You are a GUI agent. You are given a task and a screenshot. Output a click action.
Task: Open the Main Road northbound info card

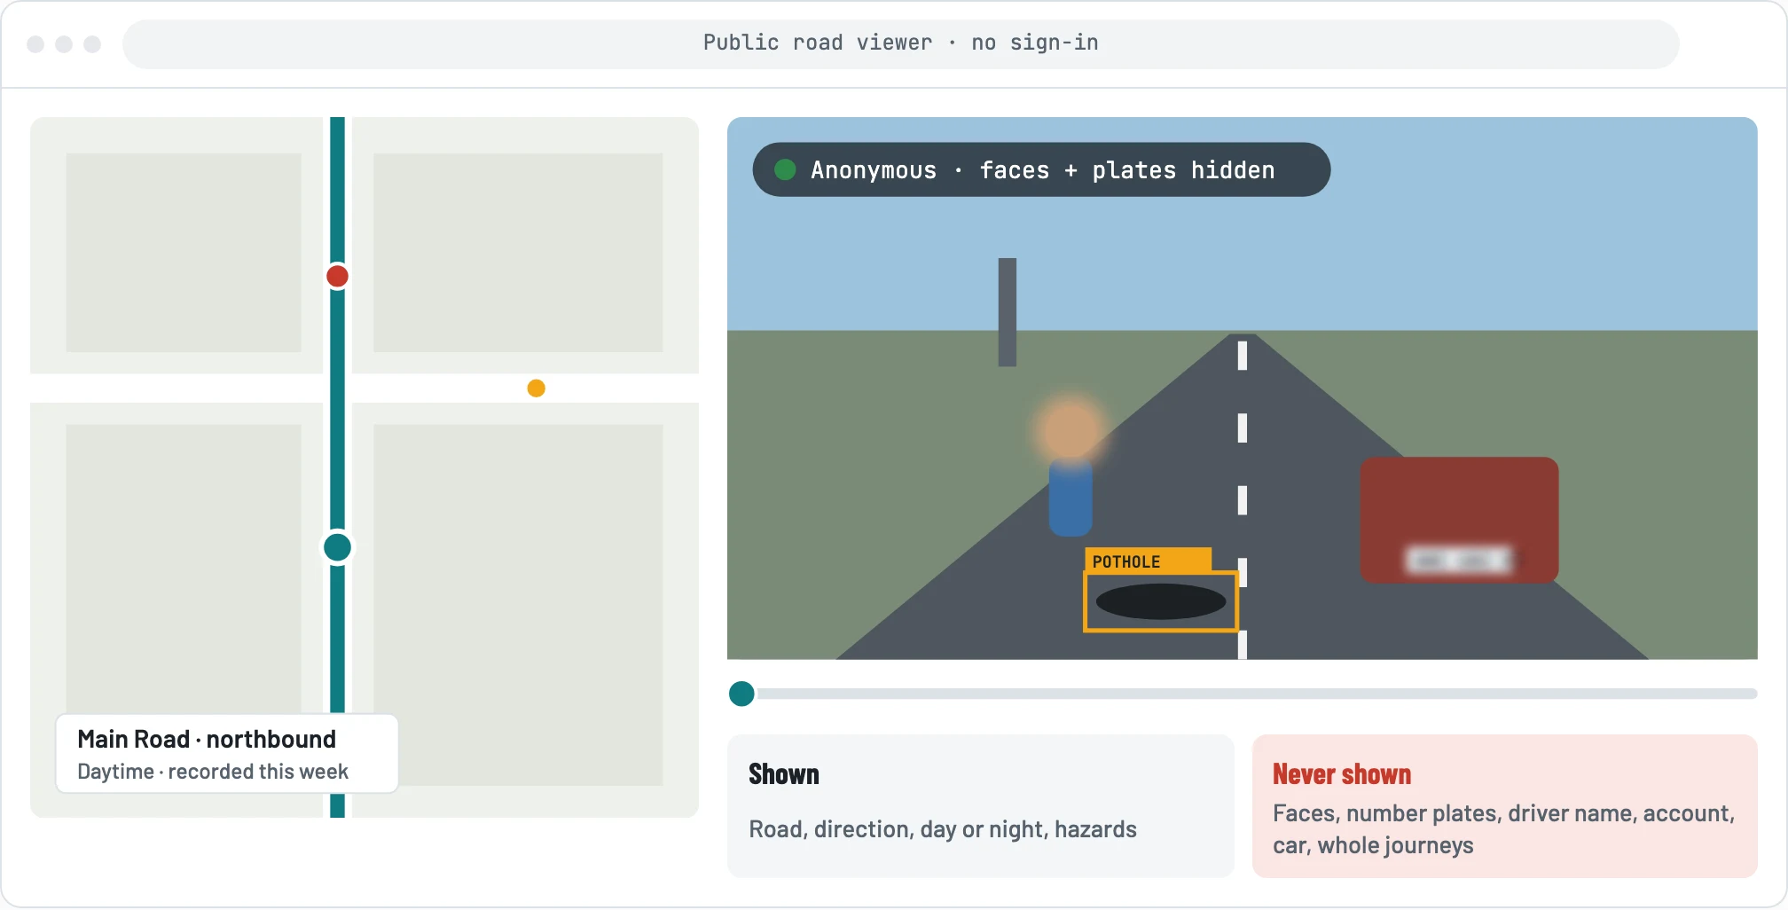(227, 754)
